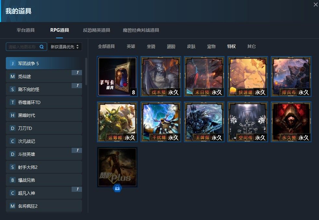Select the 伐木 permanent privilege item
The image size is (319, 220).
pos(161,76)
